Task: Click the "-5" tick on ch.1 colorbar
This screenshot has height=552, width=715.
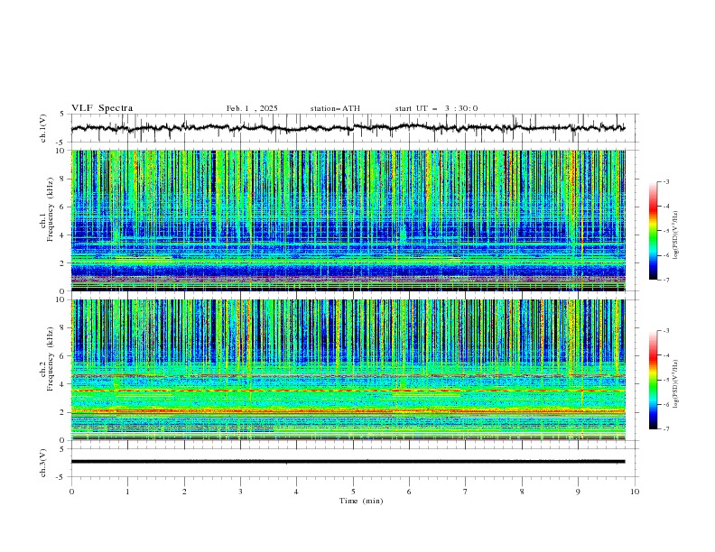Action: 665,231
